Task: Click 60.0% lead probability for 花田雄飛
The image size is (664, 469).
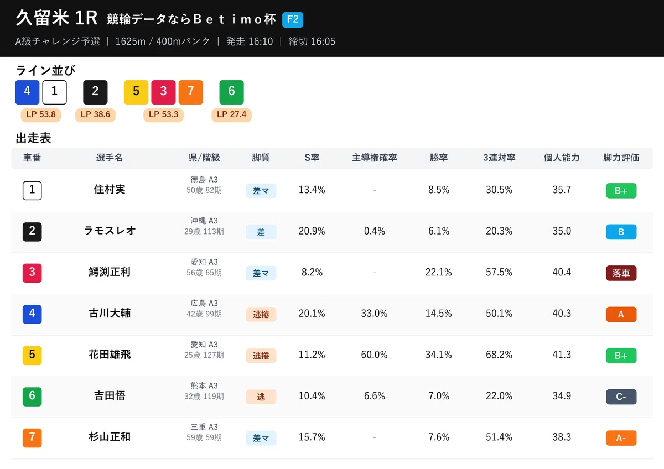Action: (375, 355)
